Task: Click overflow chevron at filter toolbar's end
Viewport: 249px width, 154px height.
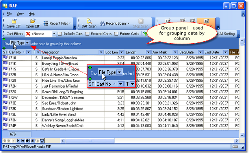Action: tap(238, 36)
